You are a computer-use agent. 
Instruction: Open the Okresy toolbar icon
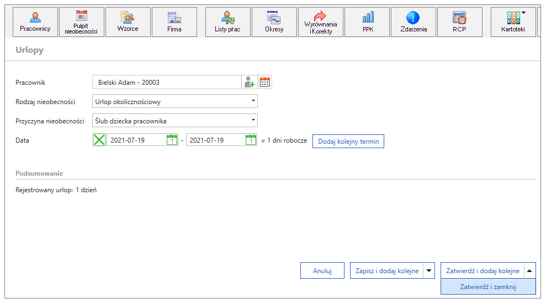274,22
